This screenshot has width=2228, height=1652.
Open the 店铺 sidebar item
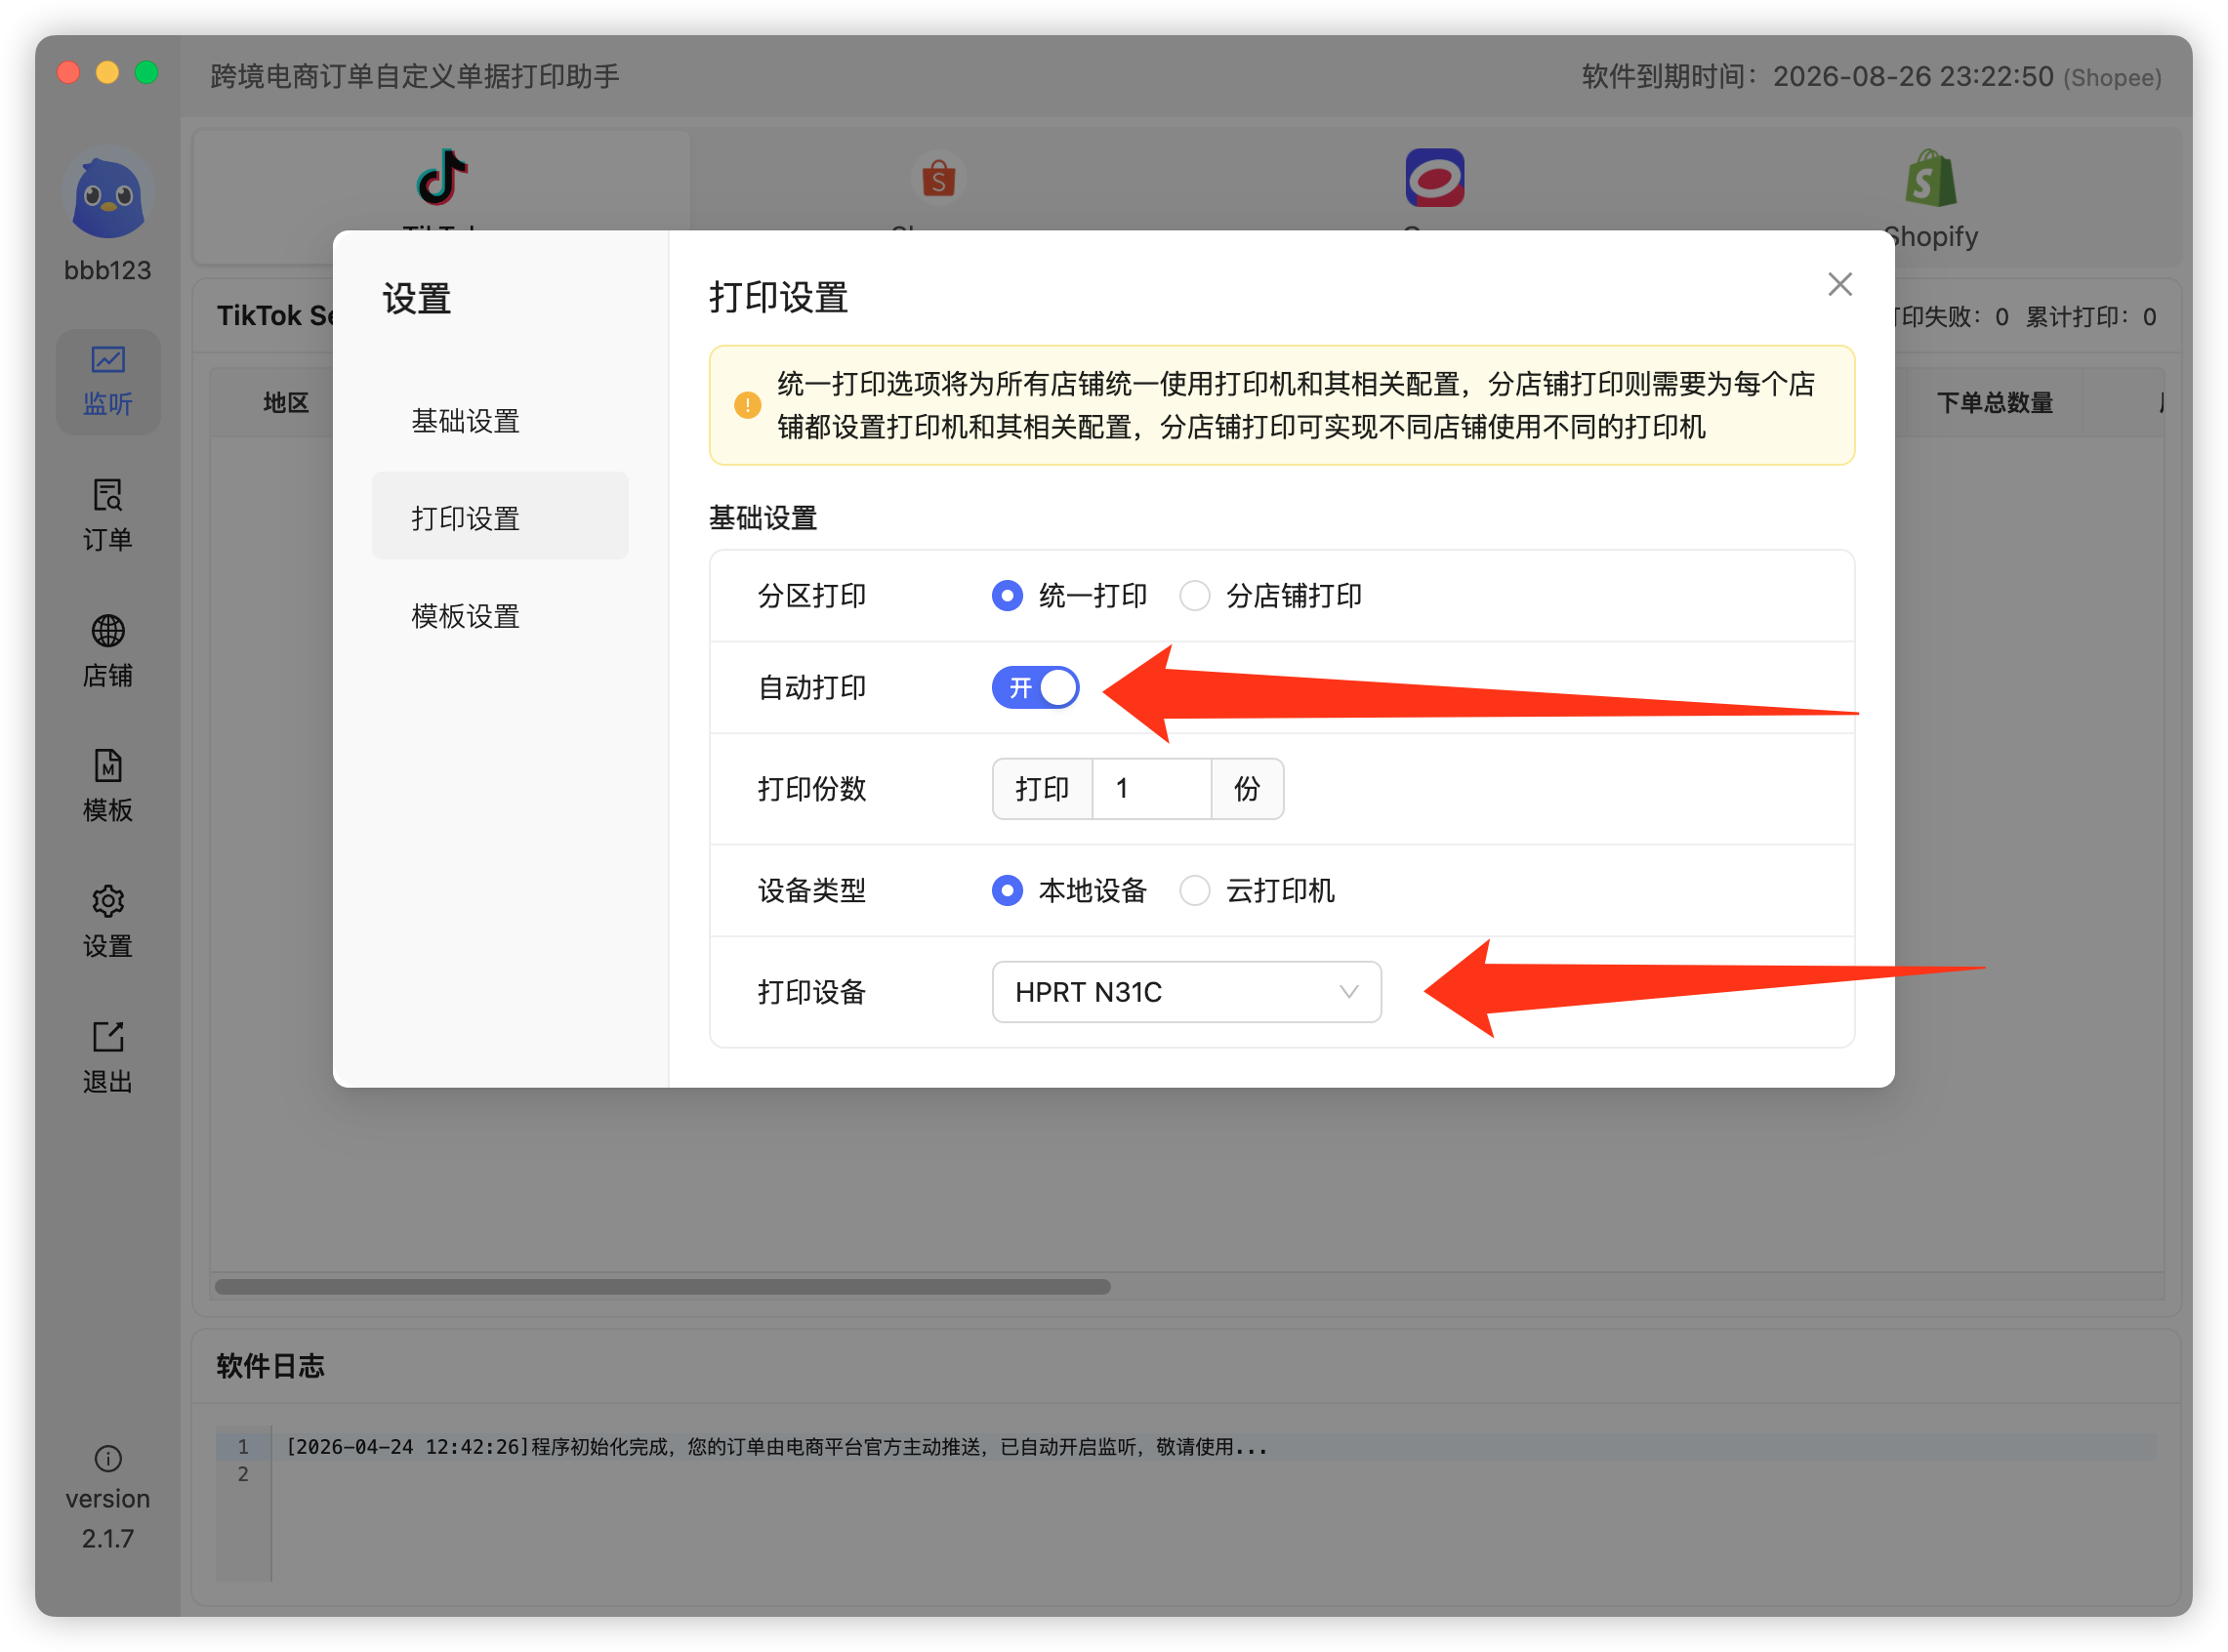pyautogui.click(x=107, y=652)
